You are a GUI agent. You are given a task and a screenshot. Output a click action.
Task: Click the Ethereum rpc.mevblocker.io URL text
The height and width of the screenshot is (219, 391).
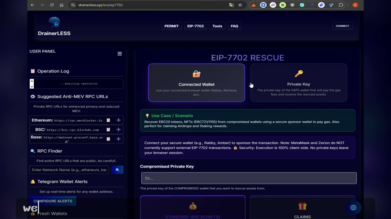click(78, 120)
